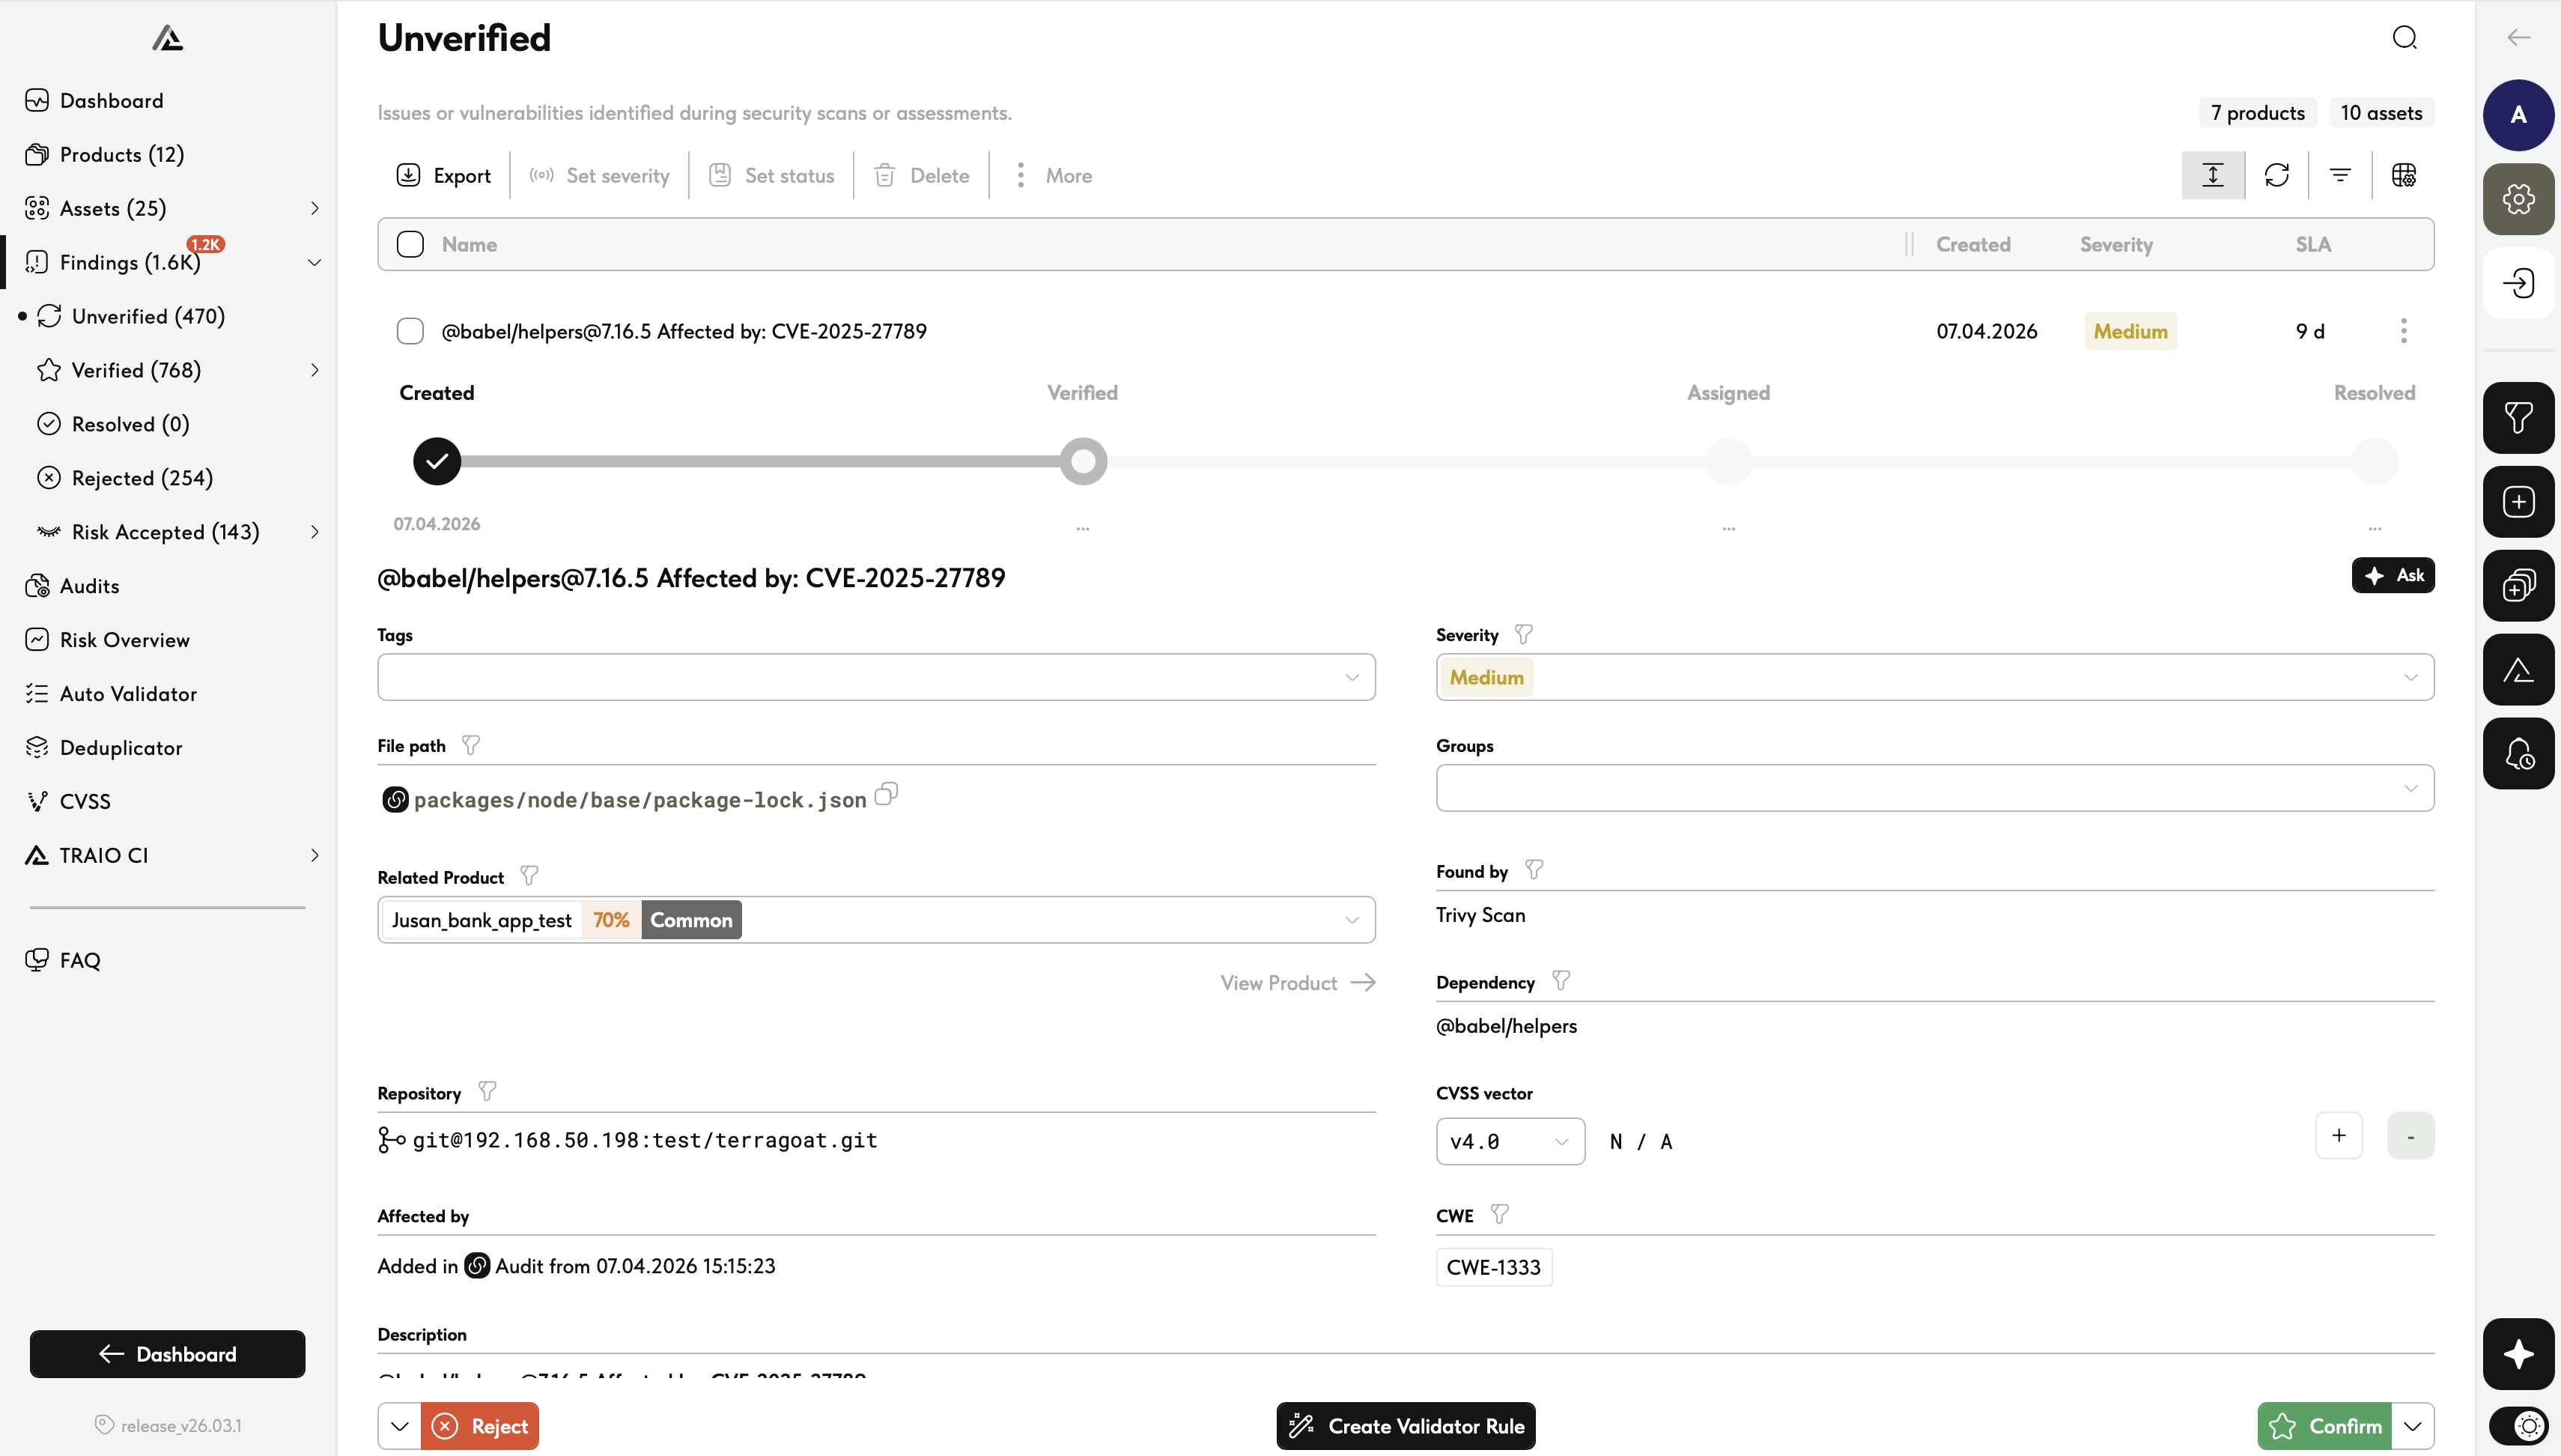2561x1456 pixels.
Task: Open Deduplicator in sidebar
Action: 121,748
